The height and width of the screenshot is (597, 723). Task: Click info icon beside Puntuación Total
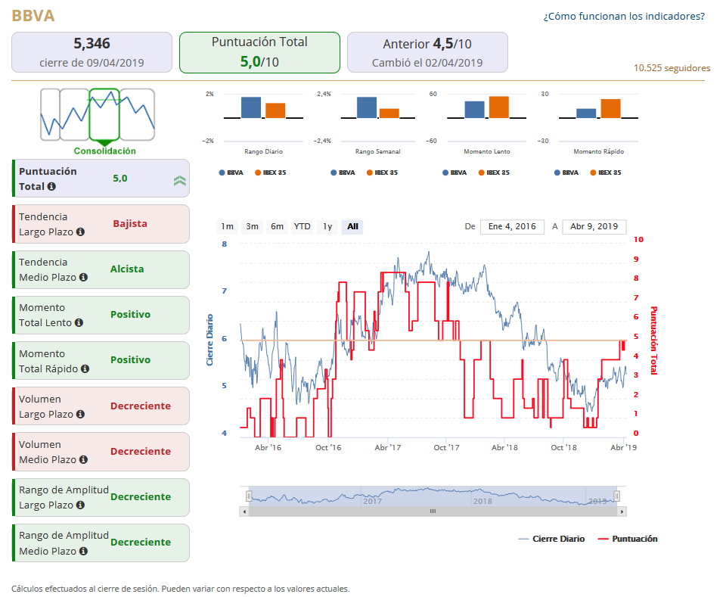(51, 186)
